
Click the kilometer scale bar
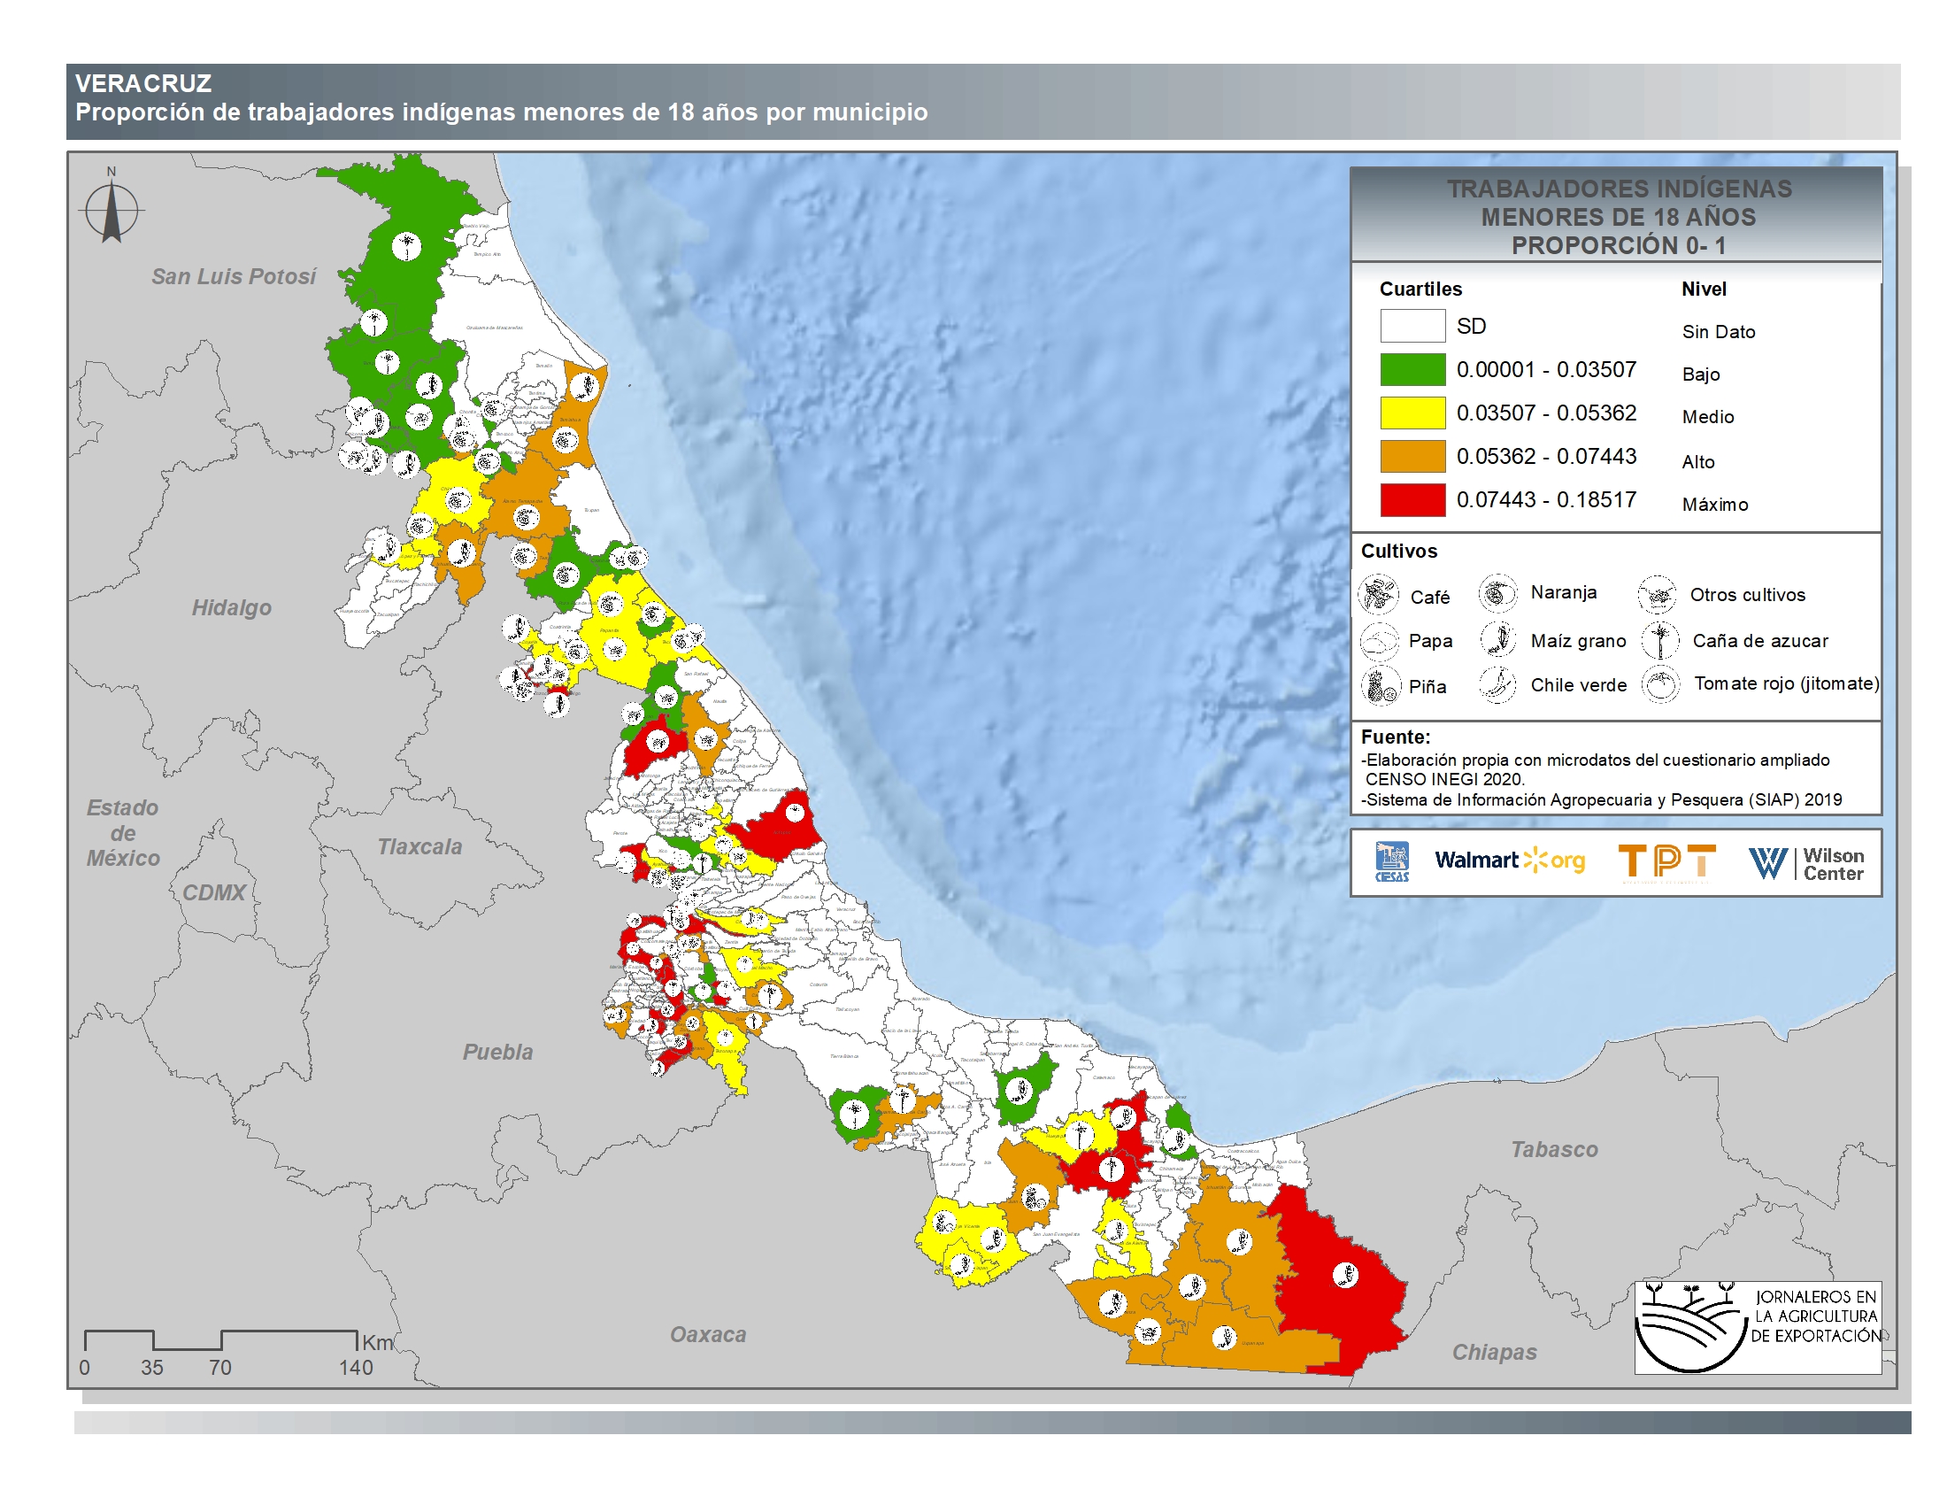220,1339
